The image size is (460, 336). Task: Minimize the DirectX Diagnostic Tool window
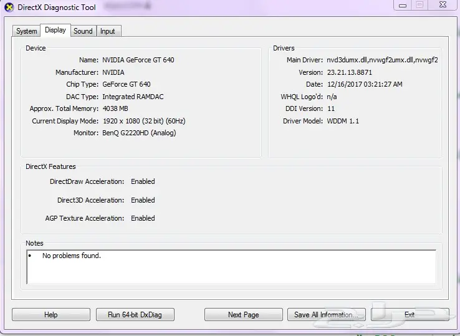(403, 5)
